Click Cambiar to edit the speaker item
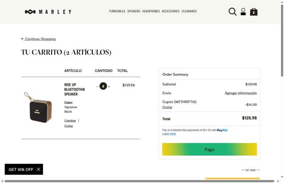This screenshot has width=284, height=183. pyautogui.click(x=70, y=121)
